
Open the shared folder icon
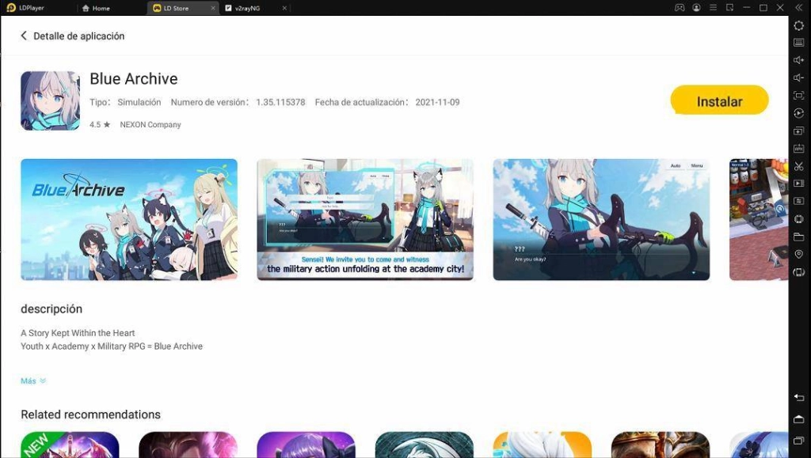pyautogui.click(x=798, y=237)
